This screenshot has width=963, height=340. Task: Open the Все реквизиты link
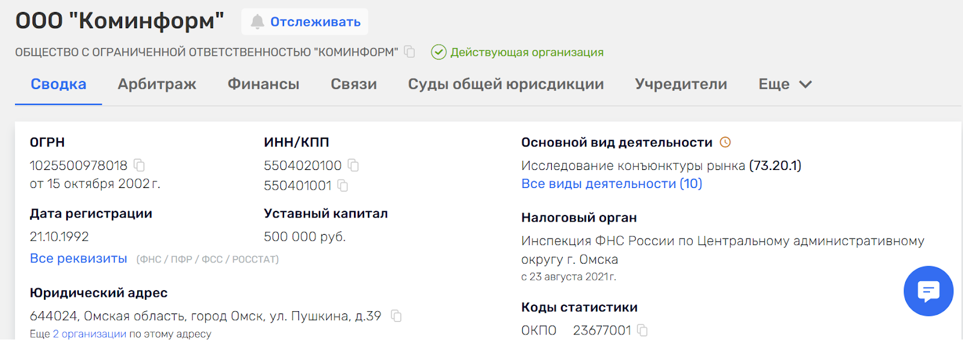(79, 258)
